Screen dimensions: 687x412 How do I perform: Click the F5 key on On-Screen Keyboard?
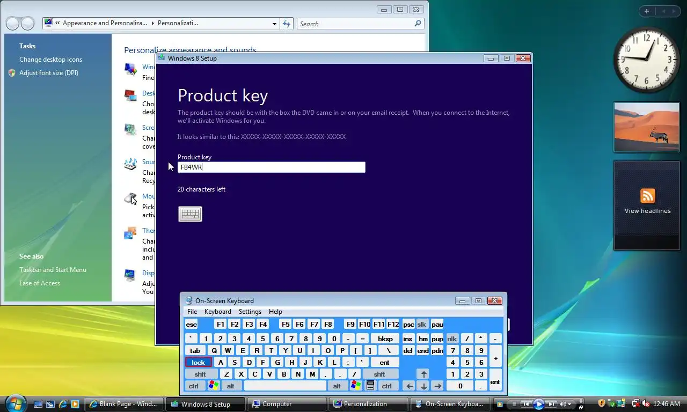pyautogui.click(x=286, y=324)
